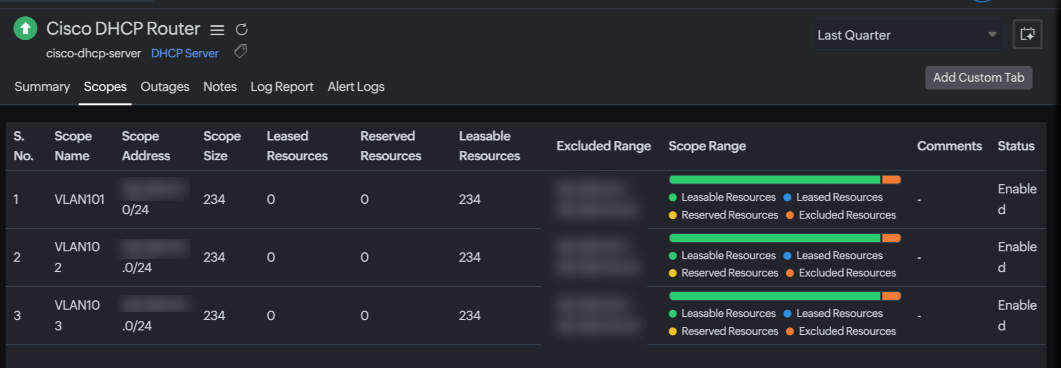Click the Cisco DHCP Router title
1061x368 pixels.
click(123, 29)
